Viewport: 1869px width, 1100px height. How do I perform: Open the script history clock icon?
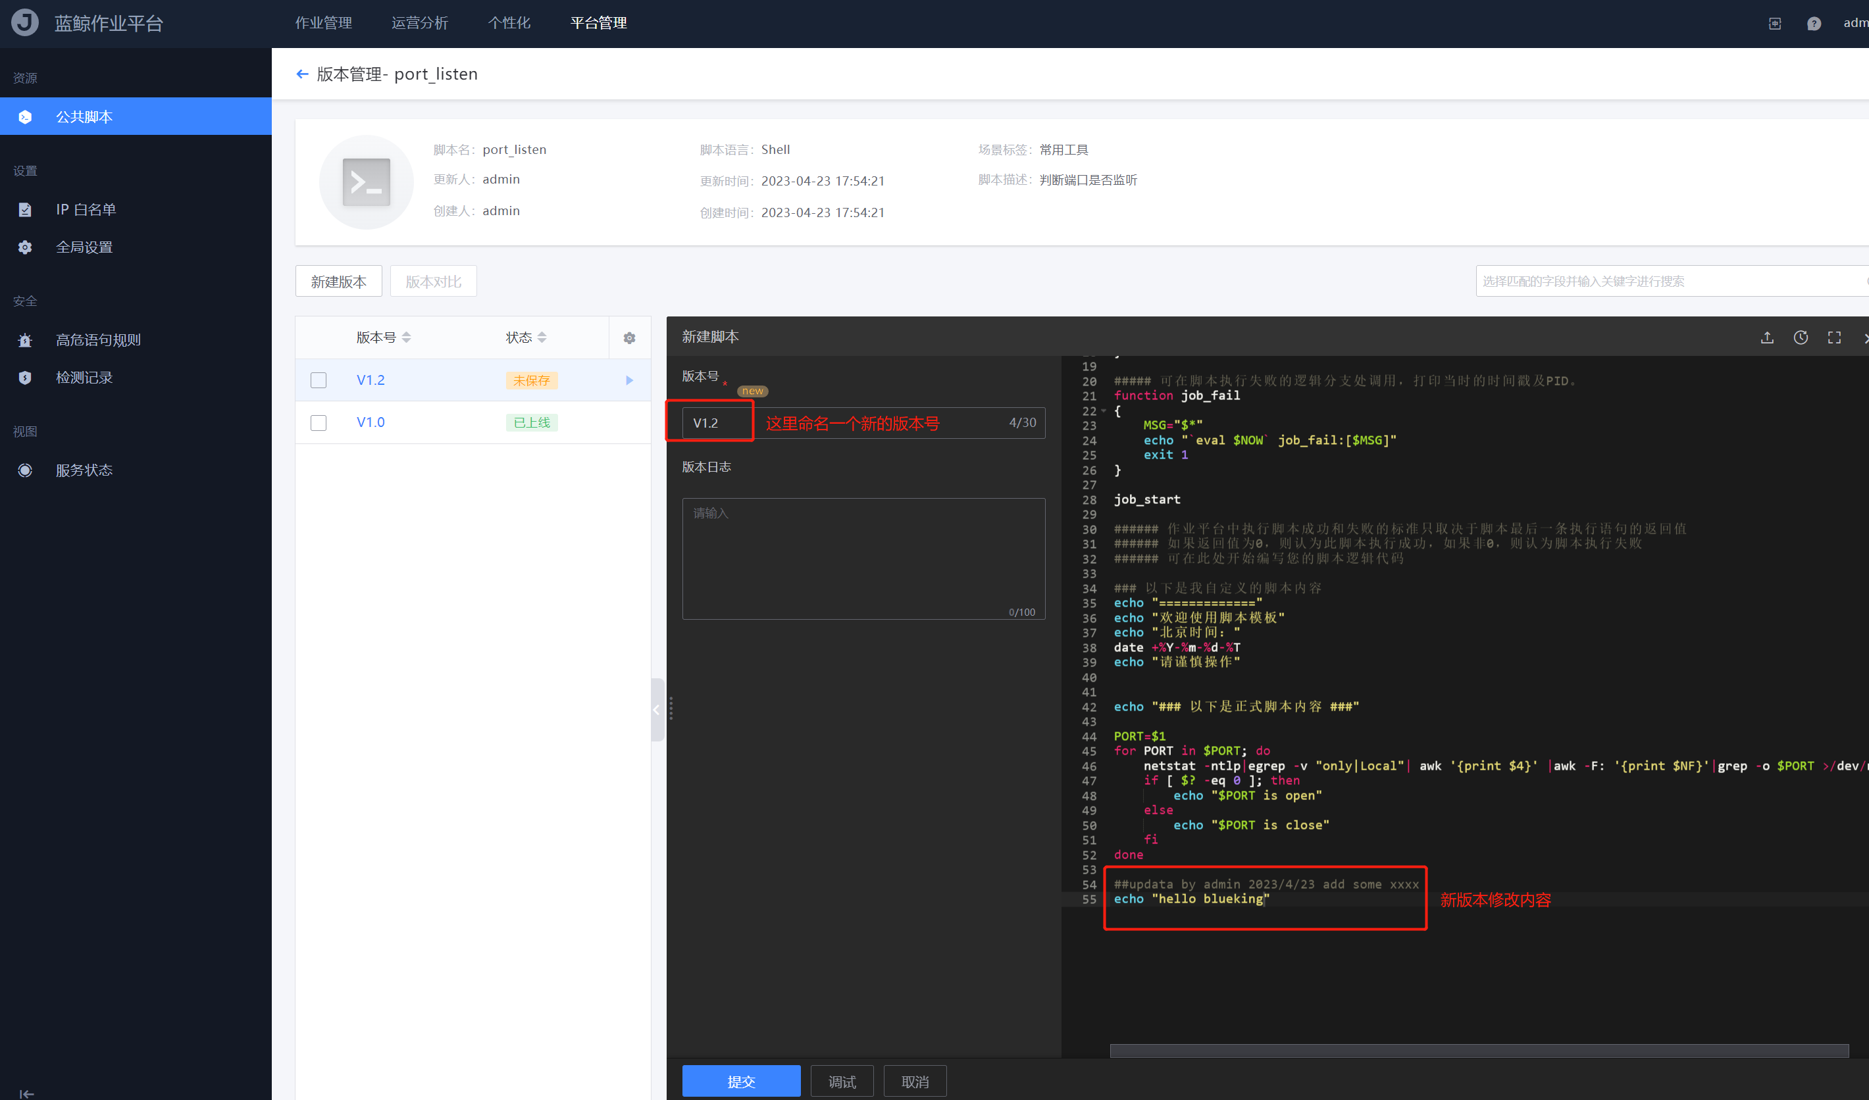(1801, 338)
